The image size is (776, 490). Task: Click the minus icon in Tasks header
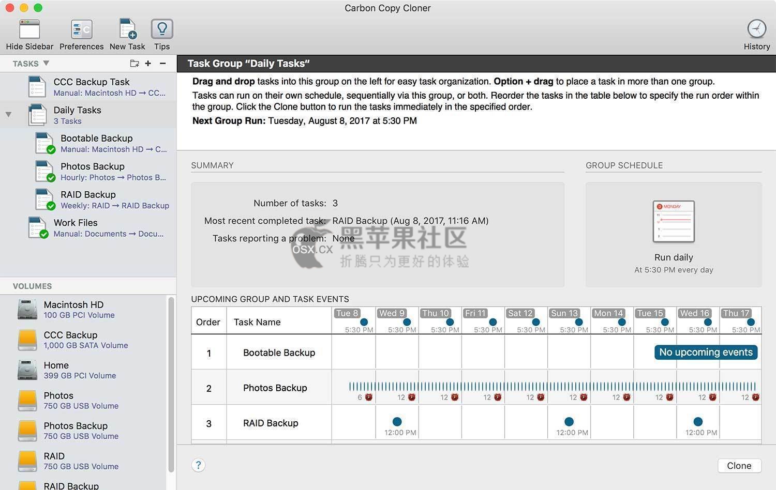pos(162,63)
